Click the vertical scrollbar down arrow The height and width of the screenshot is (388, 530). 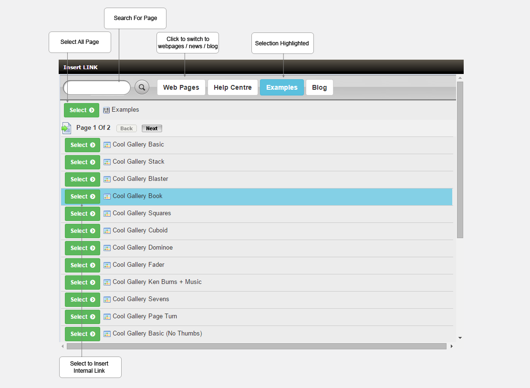click(460, 338)
